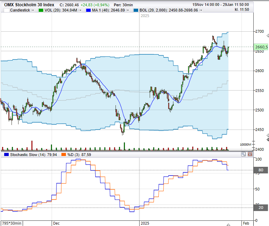
Task: Click the lower diamond handles on price axis
Action: coord(268,138)
